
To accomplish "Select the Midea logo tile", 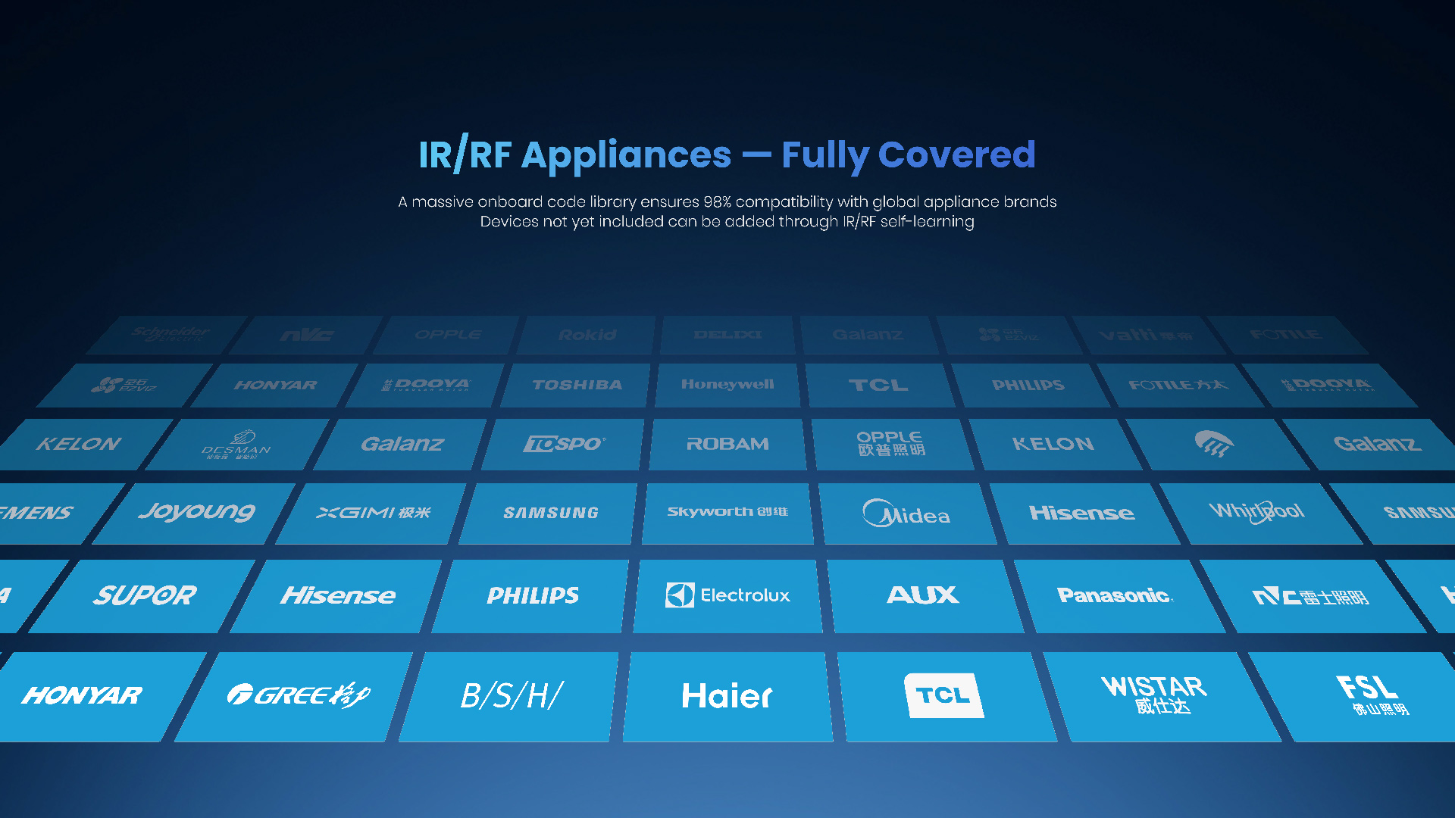I will click(906, 514).
